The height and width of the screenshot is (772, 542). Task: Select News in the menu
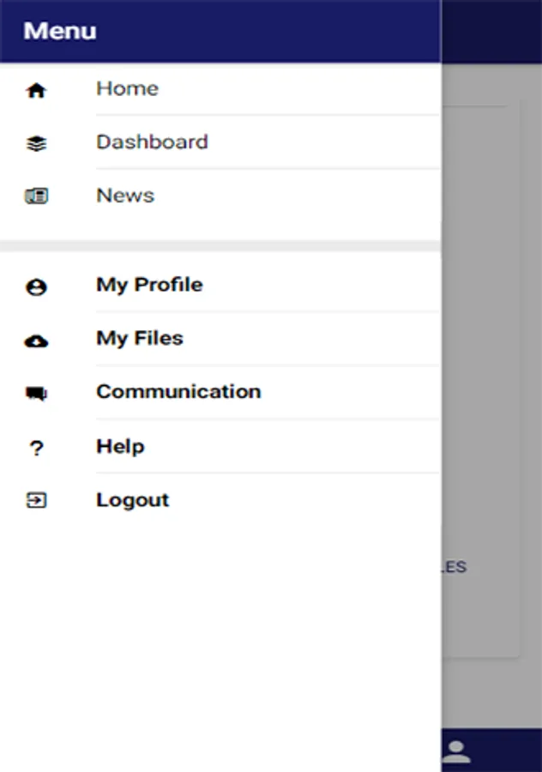click(125, 196)
